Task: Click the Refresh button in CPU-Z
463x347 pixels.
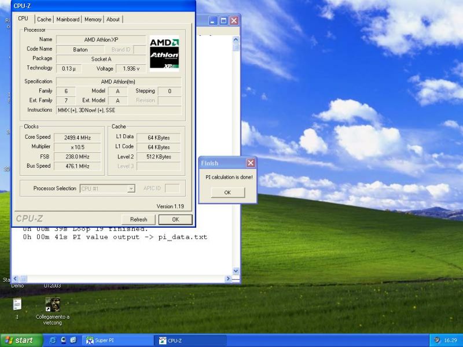Action: tap(138, 220)
